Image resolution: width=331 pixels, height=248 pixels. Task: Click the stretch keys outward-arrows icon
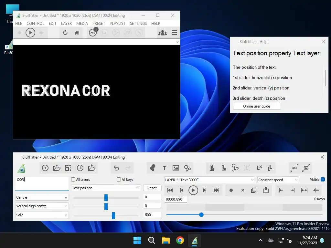coord(304,190)
